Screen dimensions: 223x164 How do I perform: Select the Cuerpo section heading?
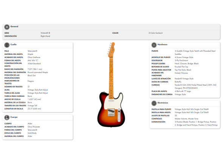tap(14, 117)
